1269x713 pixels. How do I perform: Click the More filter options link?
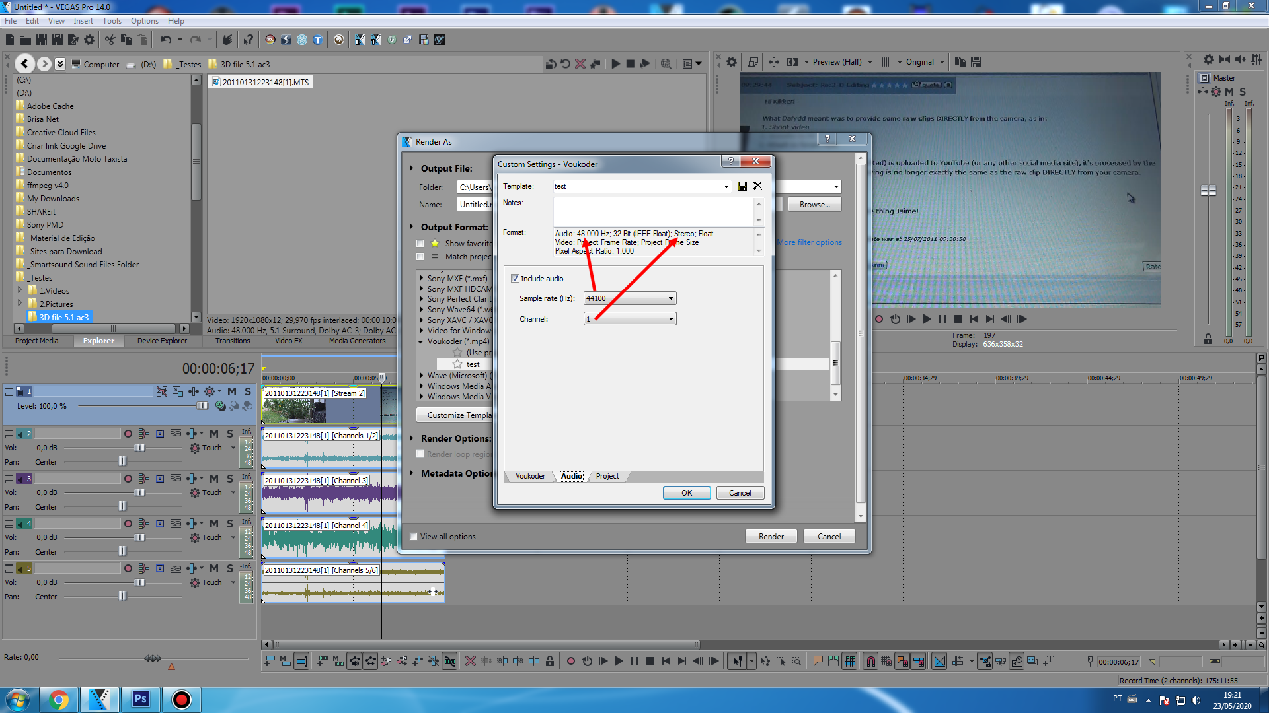[809, 242]
